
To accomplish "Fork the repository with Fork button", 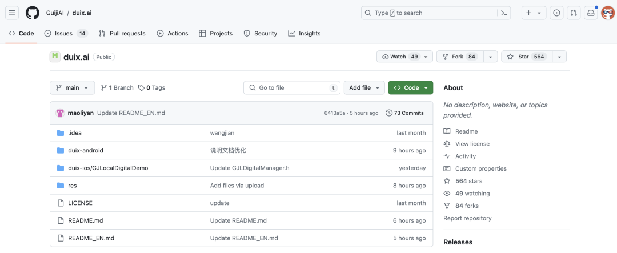I will pos(460,57).
